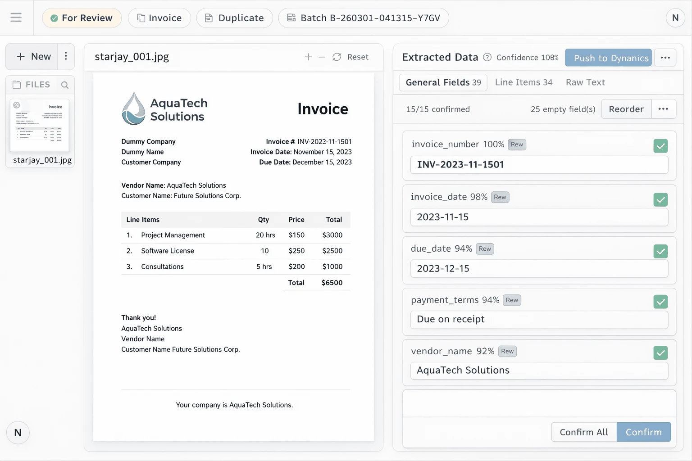Switch to the Raw Text tab

click(x=585, y=82)
